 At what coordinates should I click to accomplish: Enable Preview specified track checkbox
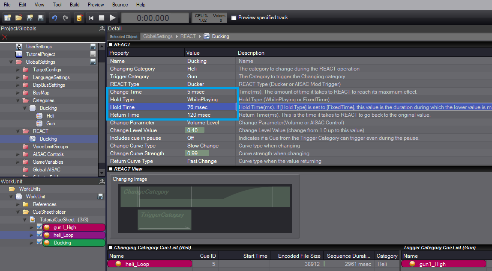click(234, 18)
